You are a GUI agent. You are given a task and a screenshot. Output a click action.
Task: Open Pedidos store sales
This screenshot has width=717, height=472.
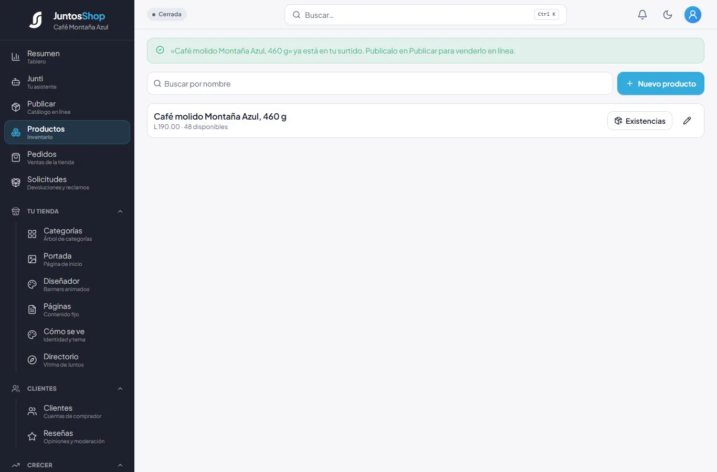click(x=67, y=157)
